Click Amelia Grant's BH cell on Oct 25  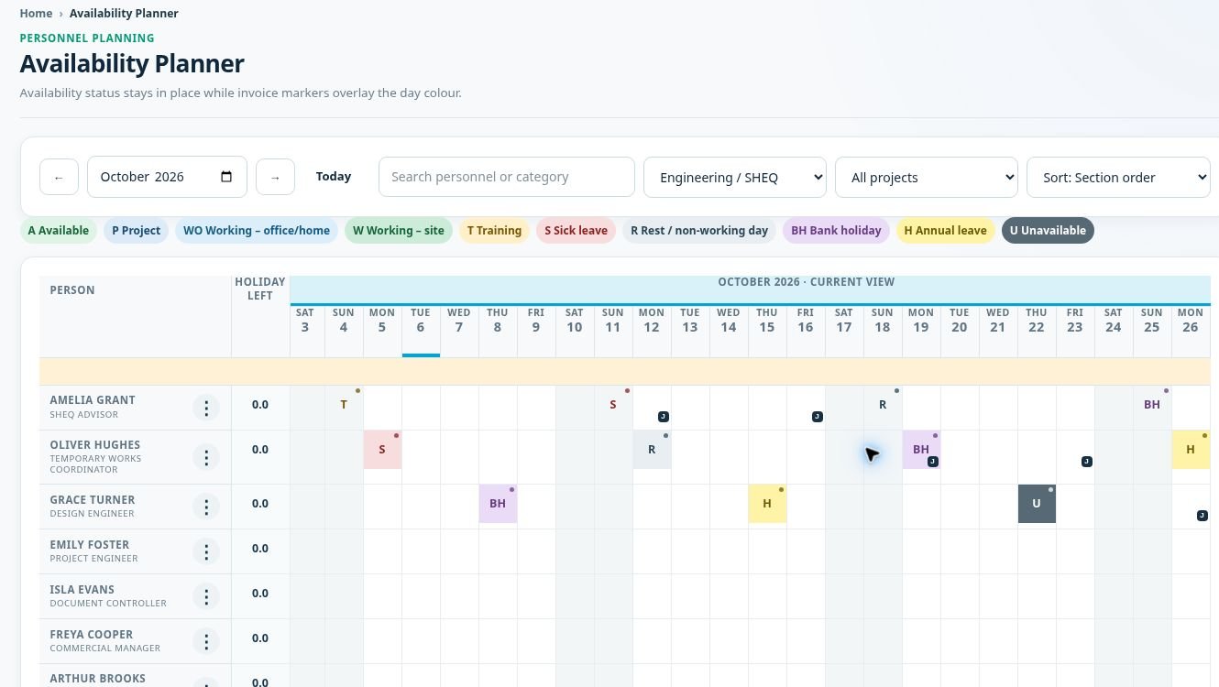coord(1152,405)
